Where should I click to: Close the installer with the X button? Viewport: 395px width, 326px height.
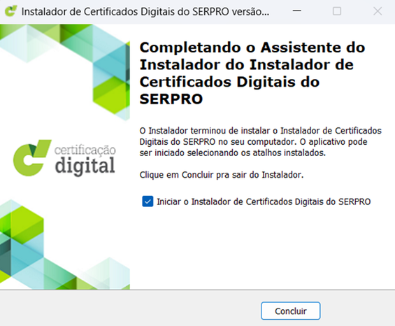(378, 11)
